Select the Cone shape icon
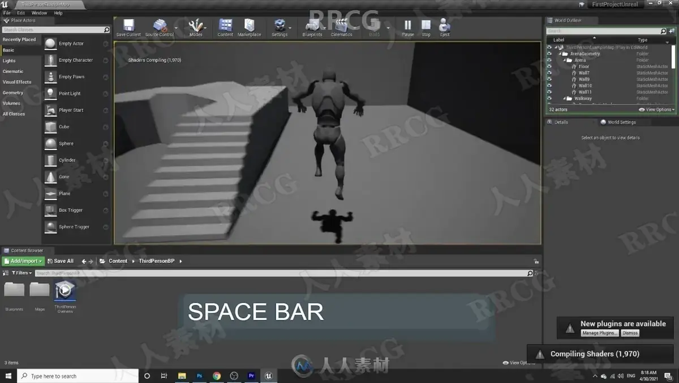 coord(51,177)
